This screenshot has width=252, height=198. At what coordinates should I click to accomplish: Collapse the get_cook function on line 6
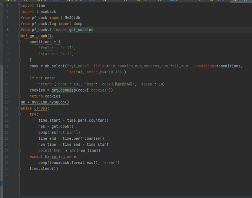pyautogui.click(x=19, y=36)
